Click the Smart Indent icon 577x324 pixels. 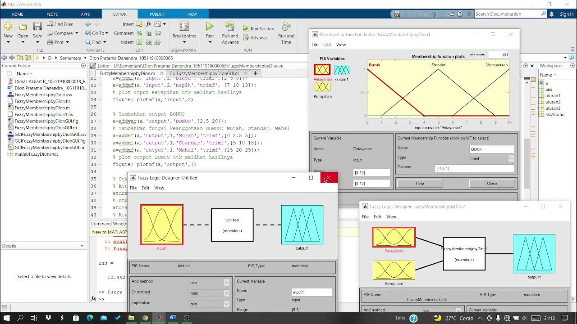click(139, 42)
